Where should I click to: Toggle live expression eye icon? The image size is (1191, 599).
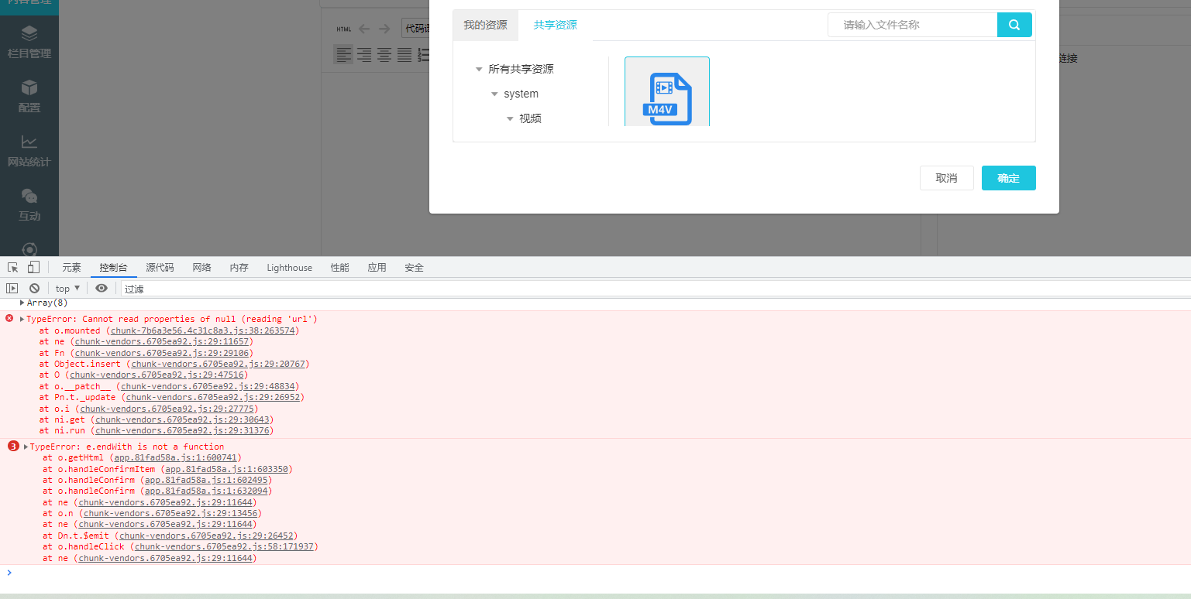point(102,288)
